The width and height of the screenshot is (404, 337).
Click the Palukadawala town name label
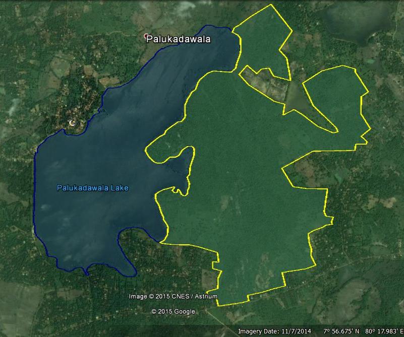(x=178, y=39)
